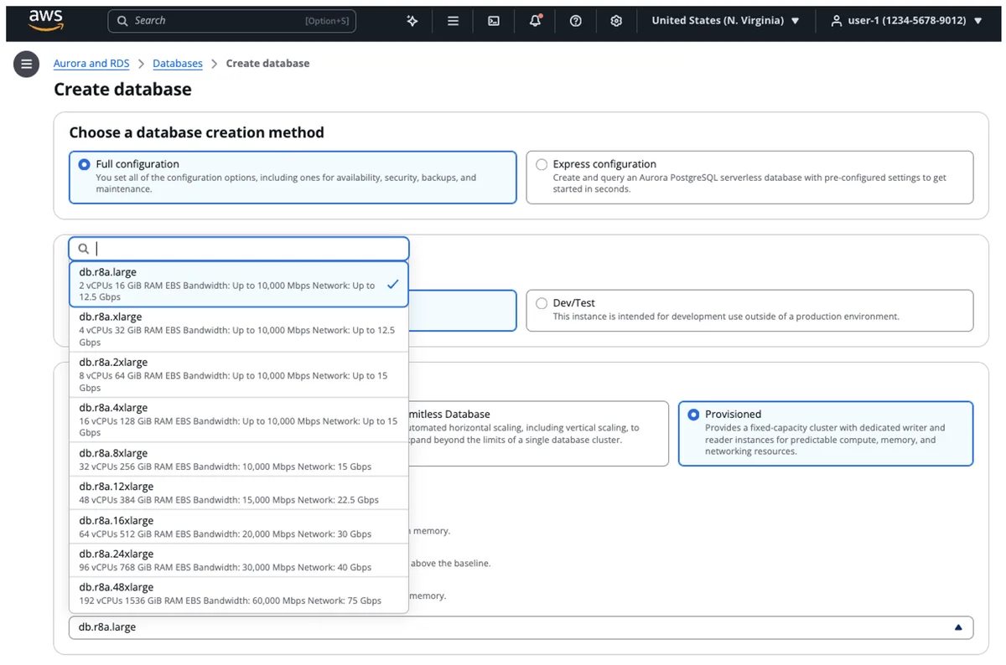1006x665 pixels.
Task: Open the services list menu icon
Action: pos(453,21)
